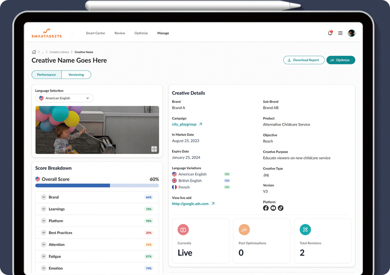Open the apps grid menu
The width and height of the screenshot is (390, 275).
tap(340, 33)
